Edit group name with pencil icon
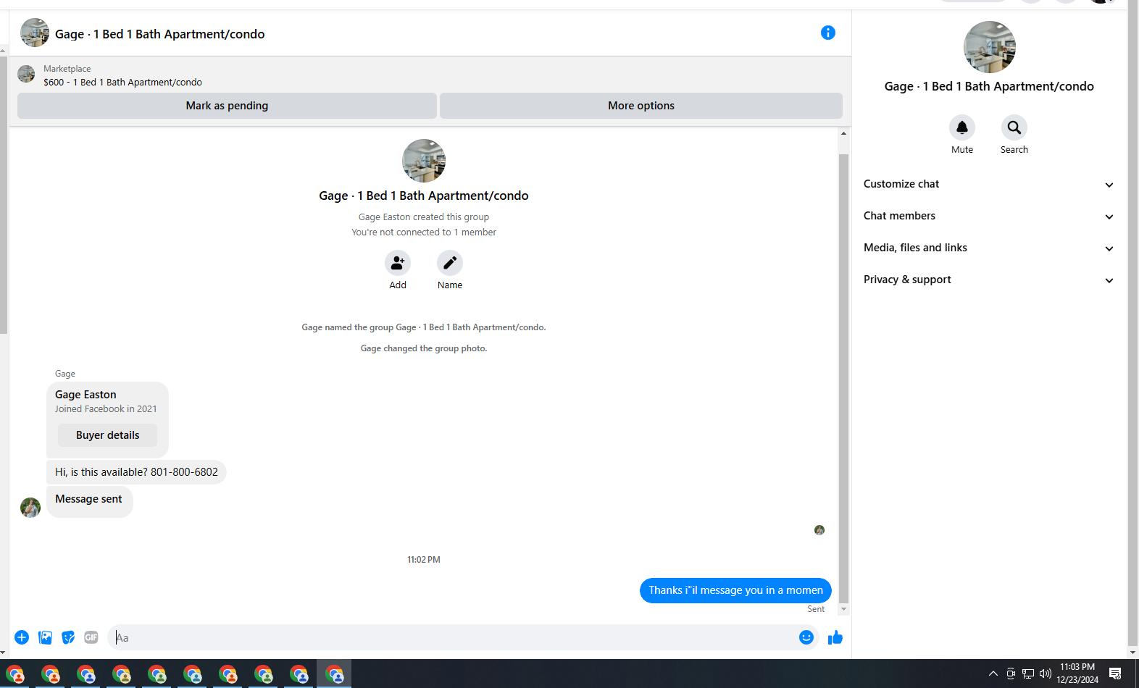1139x688 pixels. click(x=450, y=263)
